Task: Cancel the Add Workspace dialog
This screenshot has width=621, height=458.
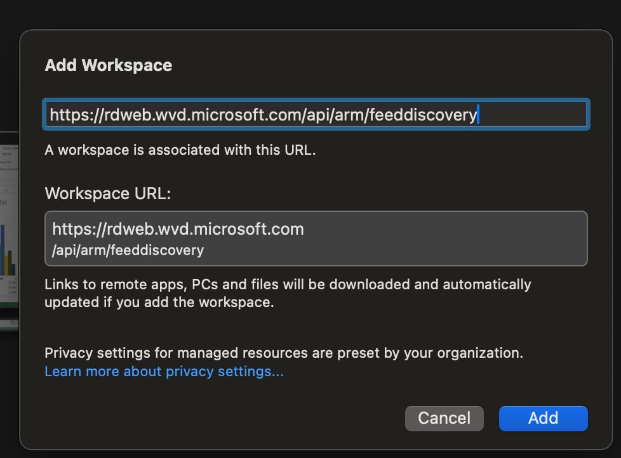Action: pos(444,419)
